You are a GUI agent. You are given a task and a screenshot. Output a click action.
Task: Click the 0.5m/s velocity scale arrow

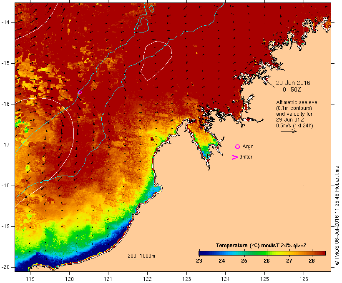(289, 131)
